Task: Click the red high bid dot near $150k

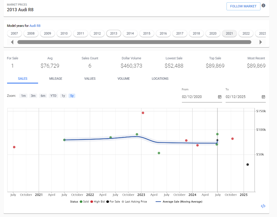Action: [x=143, y=113]
